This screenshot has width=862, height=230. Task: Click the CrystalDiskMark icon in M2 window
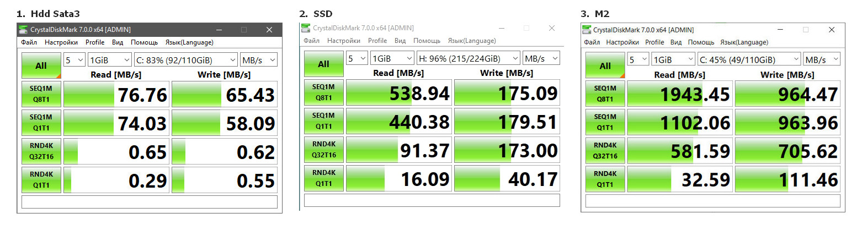coord(587,30)
